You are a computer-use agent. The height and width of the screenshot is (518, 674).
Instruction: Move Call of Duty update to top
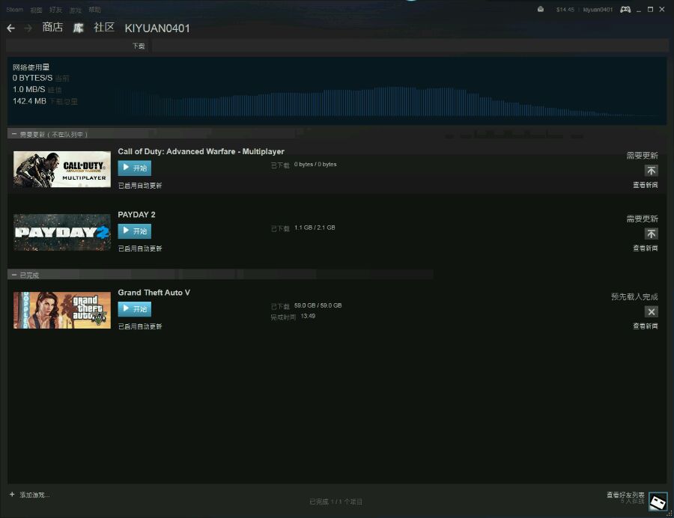[x=652, y=171]
